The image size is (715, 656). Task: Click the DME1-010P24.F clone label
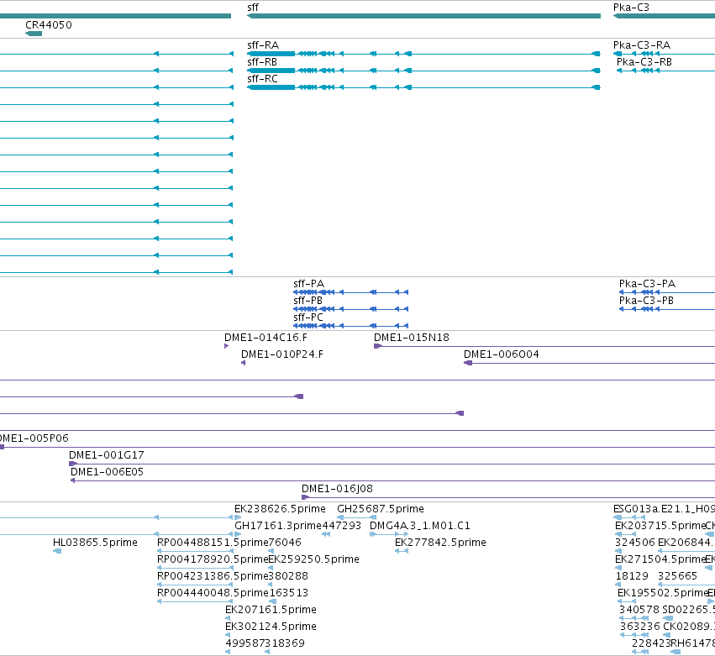(x=281, y=354)
